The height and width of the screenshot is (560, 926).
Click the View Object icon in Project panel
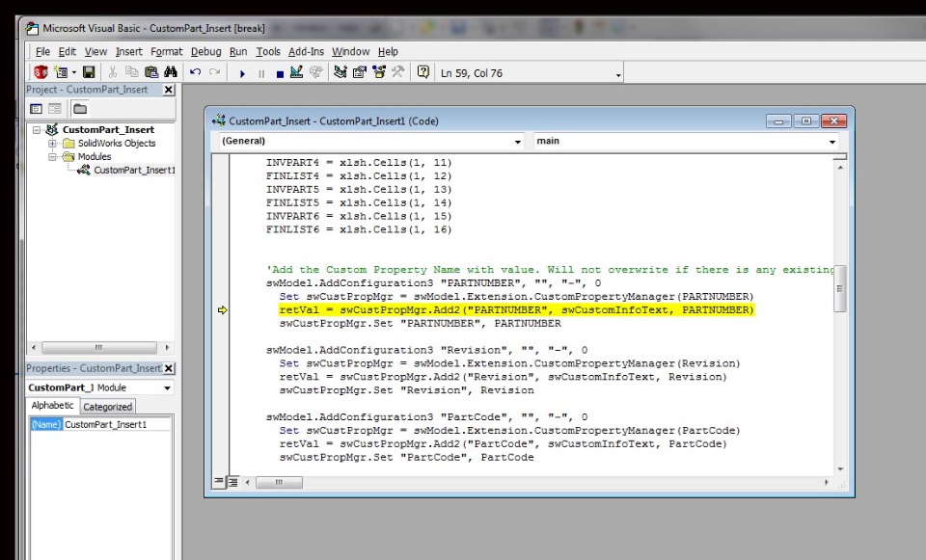pyautogui.click(x=55, y=109)
